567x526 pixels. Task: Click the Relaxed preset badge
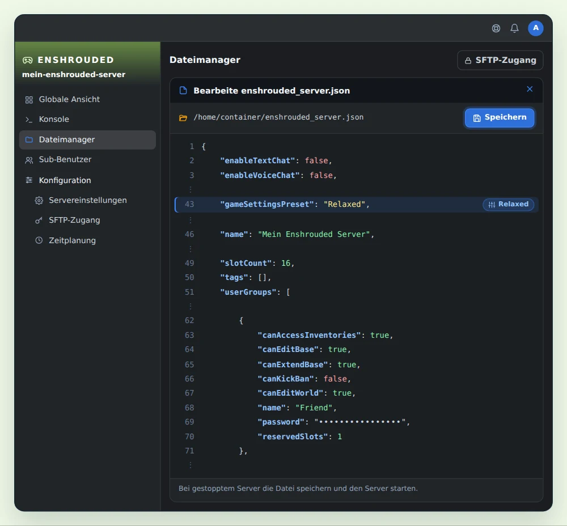pos(508,204)
